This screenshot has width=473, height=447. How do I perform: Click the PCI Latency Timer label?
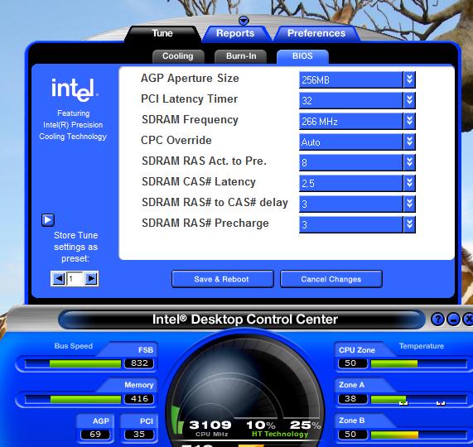point(189,99)
